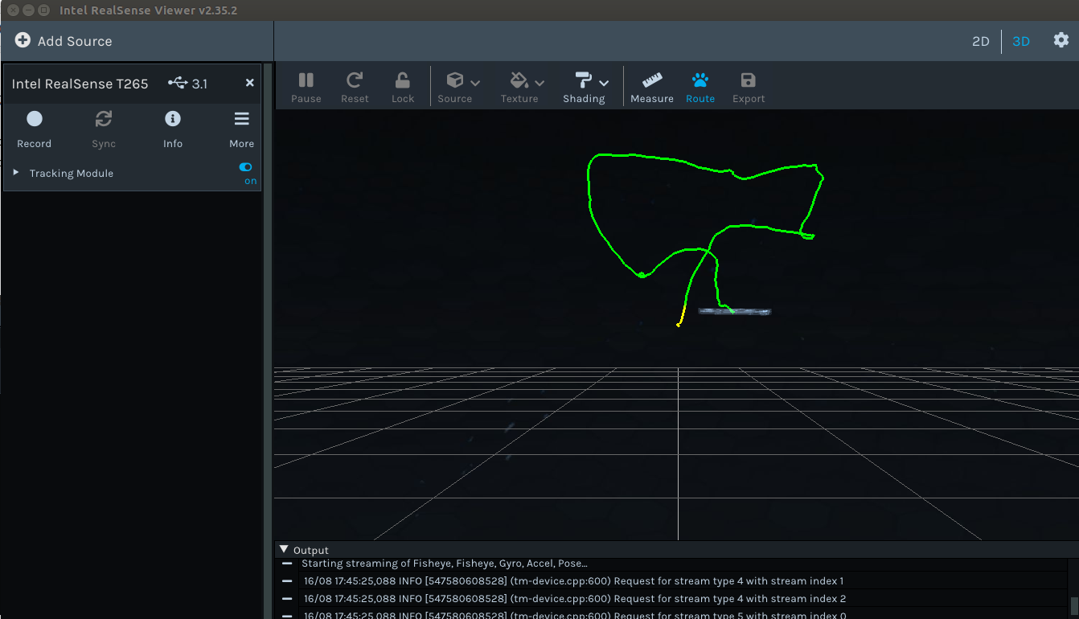Collapse the Output log panel
This screenshot has width=1079, height=619.
pos(284,550)
